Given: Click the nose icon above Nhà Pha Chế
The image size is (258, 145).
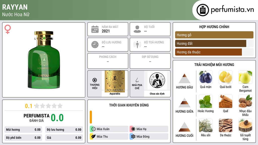Looking at the screenshot, I should tap(137, 80).
